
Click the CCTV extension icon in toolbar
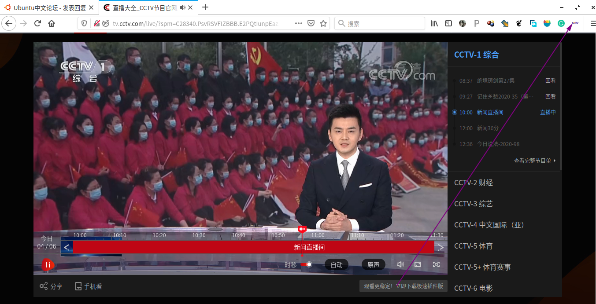[575, 23]
